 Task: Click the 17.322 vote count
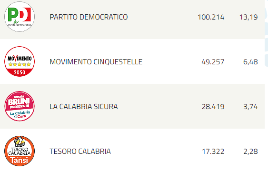click(x=213, y=152)
